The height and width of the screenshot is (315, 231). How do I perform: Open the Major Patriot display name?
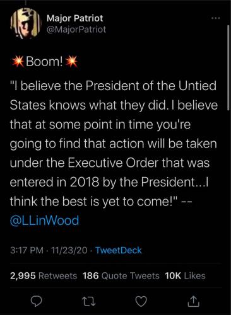pyautogui.click(x=75, y=18)
